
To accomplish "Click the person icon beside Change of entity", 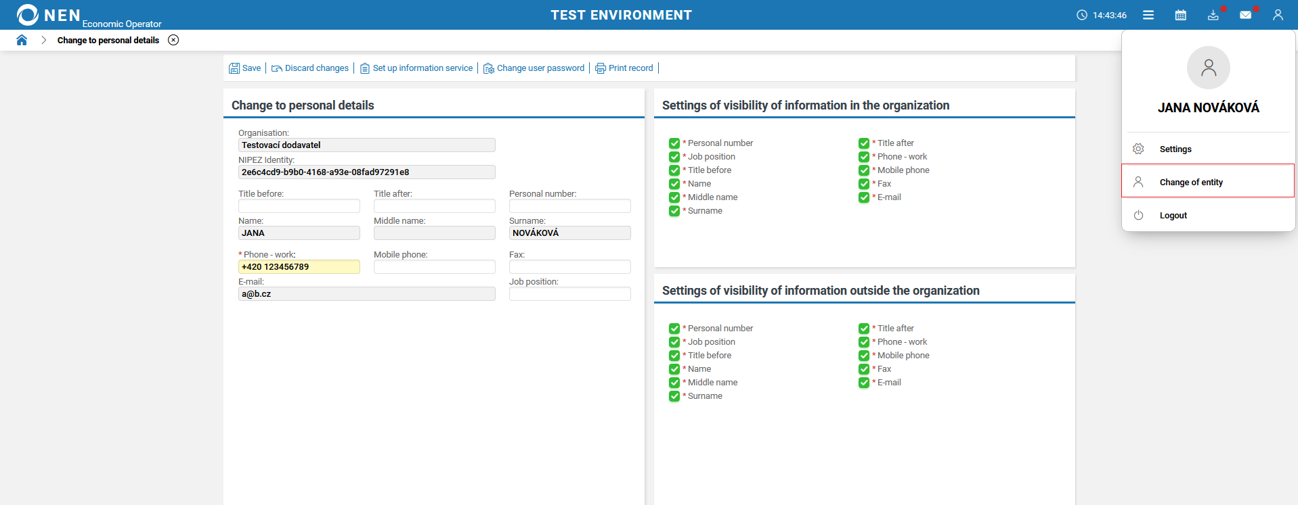I will [x=1138, y=182].
